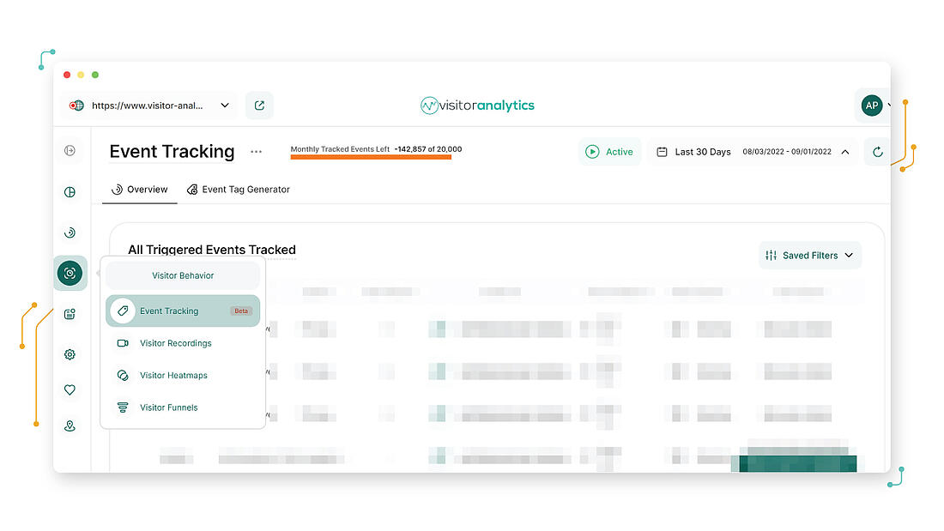Expand the website URL dropdown
The height and width of the screenshot is (531, 944).
(225, 106)
